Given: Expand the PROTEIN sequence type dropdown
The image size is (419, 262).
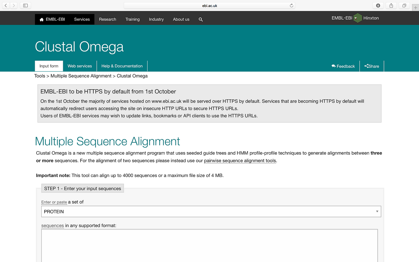Looking at the screenshot, I should (x=211, y=211).
